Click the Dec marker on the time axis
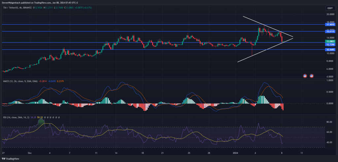 click(29, 153)
